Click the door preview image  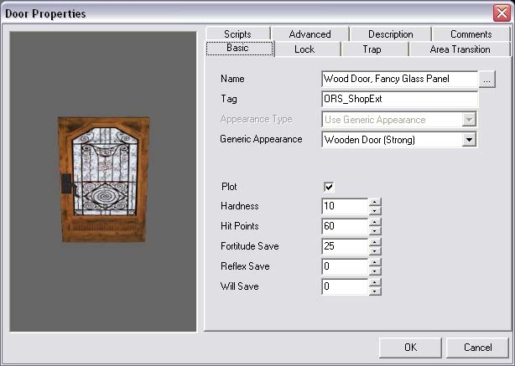(102, 179)
